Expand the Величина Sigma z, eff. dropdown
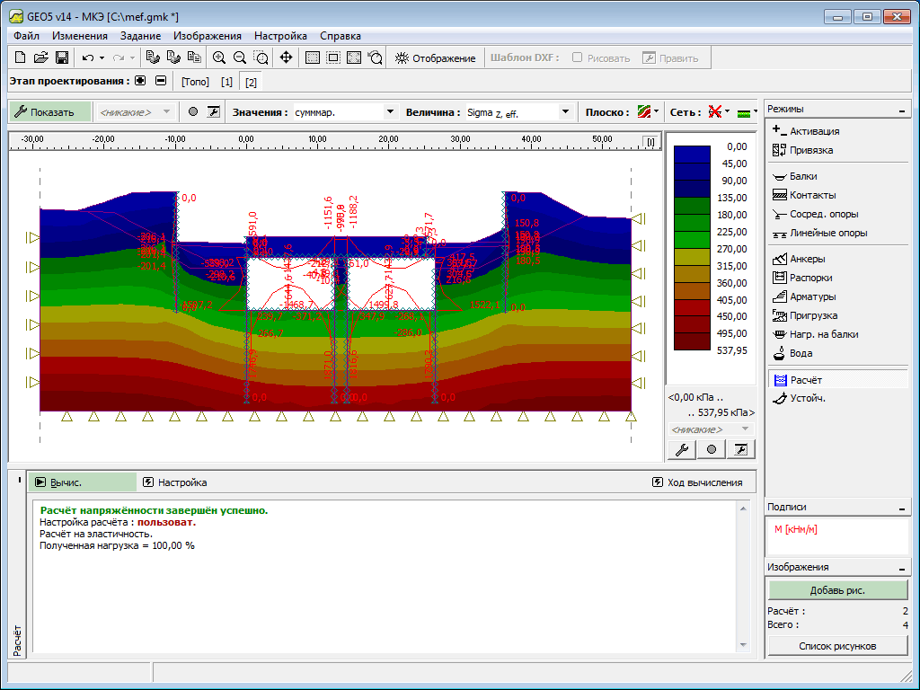Image resolution: width=920 pixels, height=690 pixels. click(x=565, y=112)
